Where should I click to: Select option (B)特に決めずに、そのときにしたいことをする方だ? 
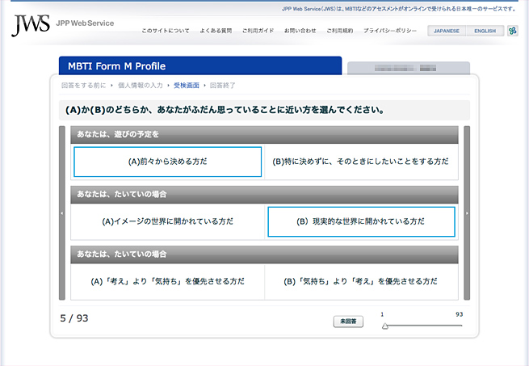point(361,162)
